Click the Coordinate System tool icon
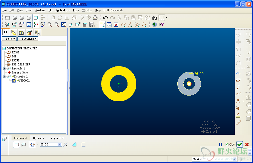Viewport: 253px width, 163px height. 238,108
